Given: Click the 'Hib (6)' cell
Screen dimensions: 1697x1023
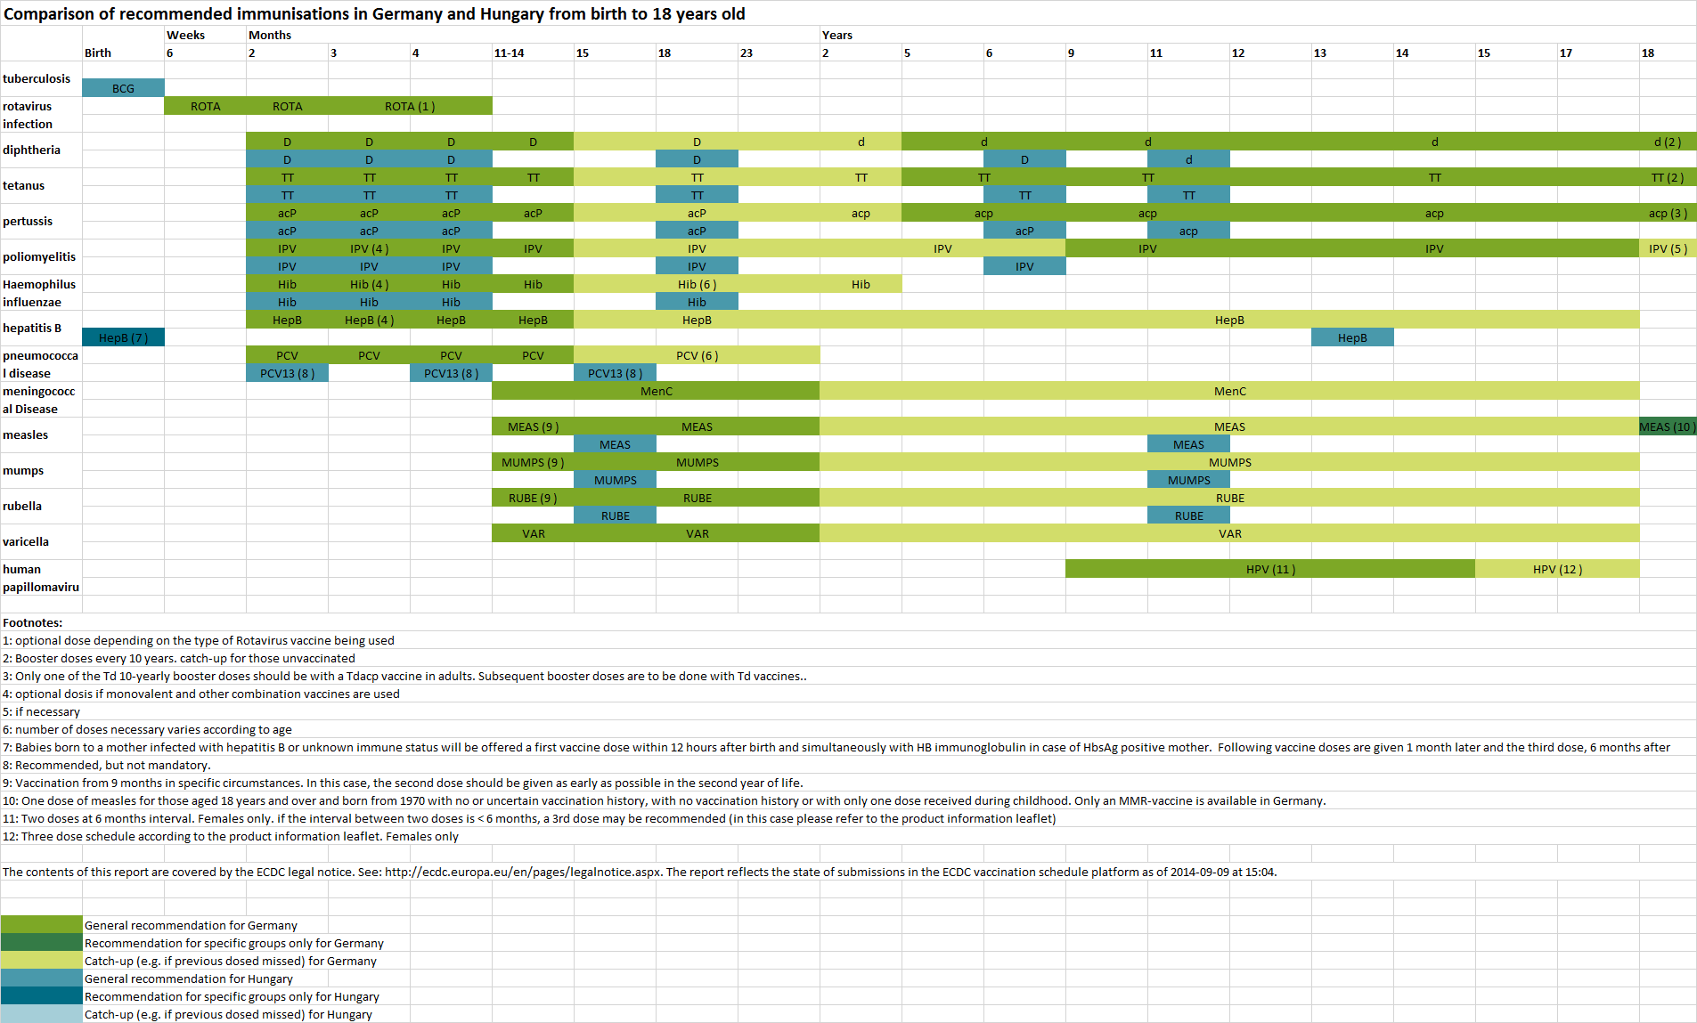Looking at the screenshot, I should click(697, 284).
